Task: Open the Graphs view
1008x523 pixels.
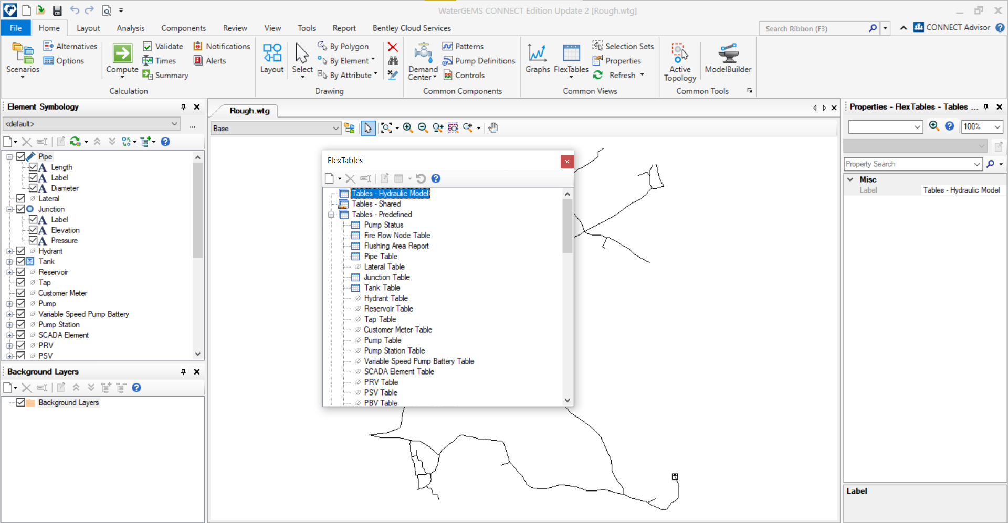Action: (x=537, y=54)
